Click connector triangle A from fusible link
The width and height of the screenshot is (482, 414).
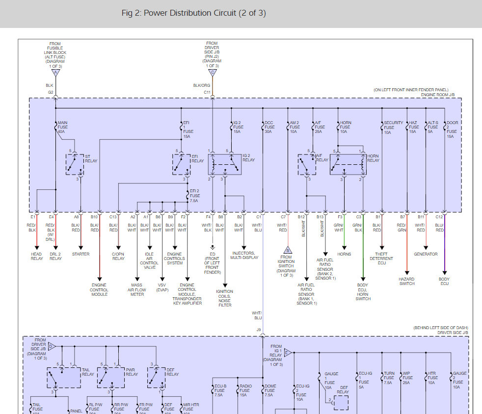tap(55, 73)
